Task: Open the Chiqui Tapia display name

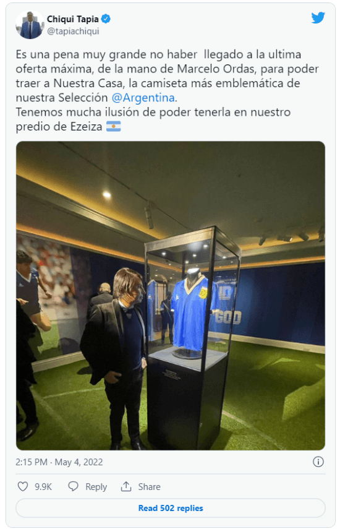Action: point(72,19)
